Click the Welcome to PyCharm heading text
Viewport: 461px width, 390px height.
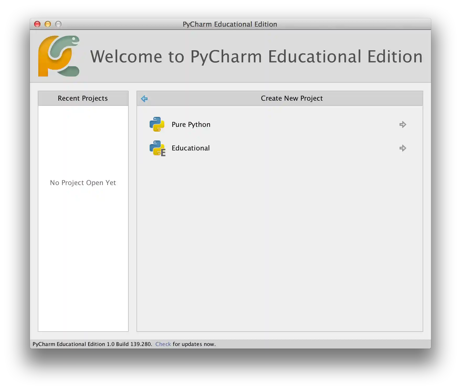coord(256,56)
